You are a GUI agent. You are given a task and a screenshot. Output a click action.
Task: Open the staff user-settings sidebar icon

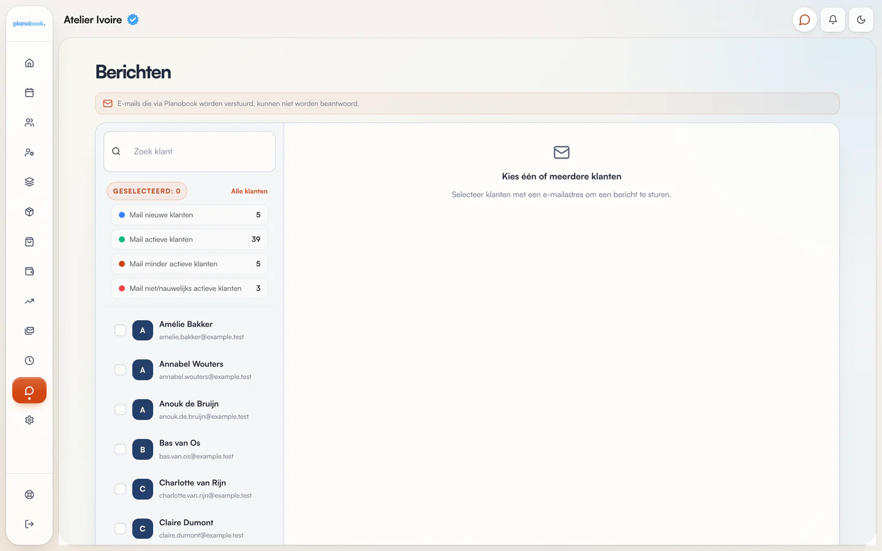click(x=29, y=152)
